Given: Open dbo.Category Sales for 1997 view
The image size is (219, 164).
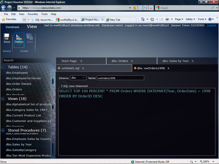Looking at the screenshot, I should (x=26, y=110).
